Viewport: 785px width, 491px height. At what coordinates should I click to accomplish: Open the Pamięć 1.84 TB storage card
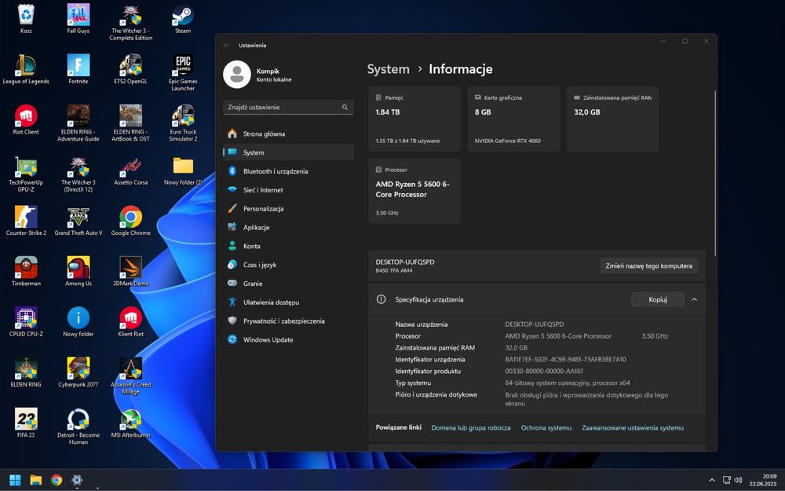coord(414,119)
